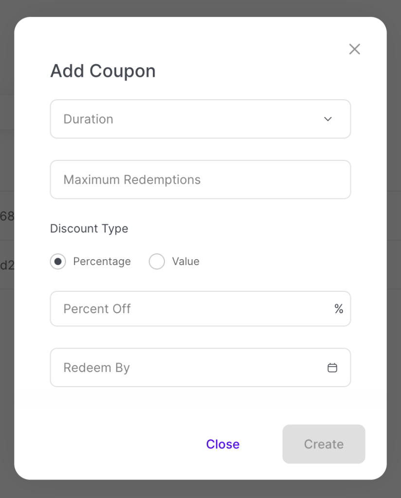The height and width of the screenshot is (498, 401).
Task: Choose the Value radio button
Action: tap(157, 262)
